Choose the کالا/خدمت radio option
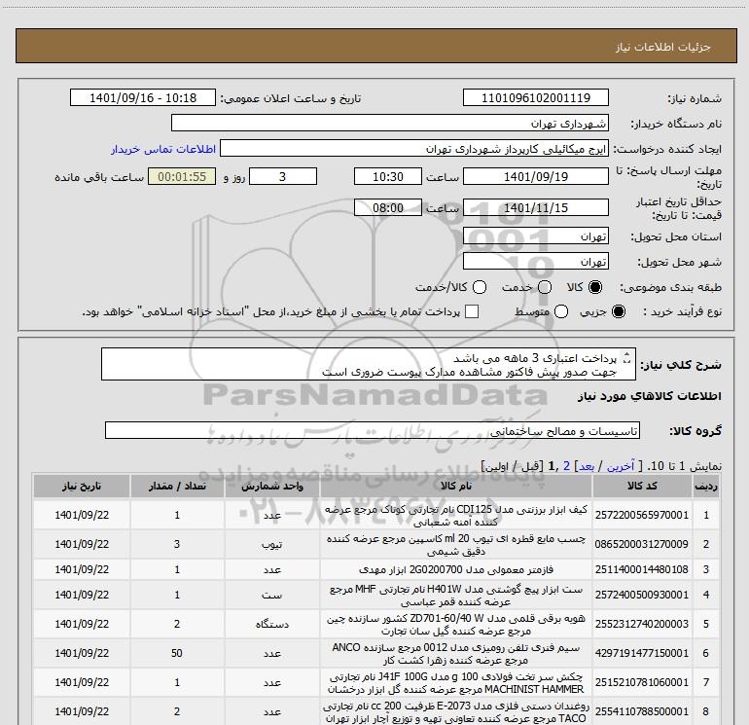Screen dimensions: 749x725 pos(480,287)
